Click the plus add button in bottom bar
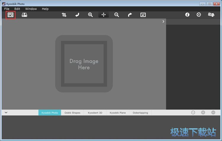Viewport: 222px width, 141px height. point(203,112)
